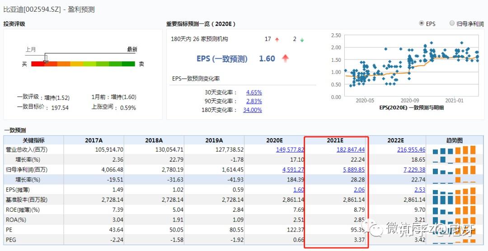Viewport: 488px width, 251px height.
Task: Open 基准股本 trend bar chart thumbnail
Action: coord(454,200)
